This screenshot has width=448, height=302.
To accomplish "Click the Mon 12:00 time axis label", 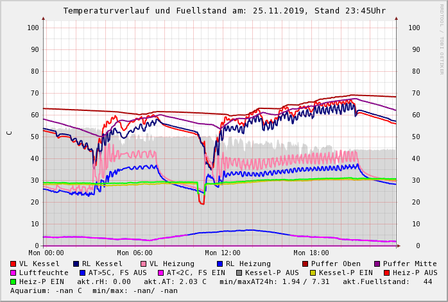I will point(222,253).
